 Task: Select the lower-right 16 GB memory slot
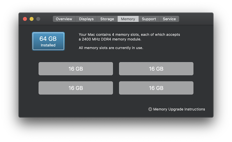(156, 88)
